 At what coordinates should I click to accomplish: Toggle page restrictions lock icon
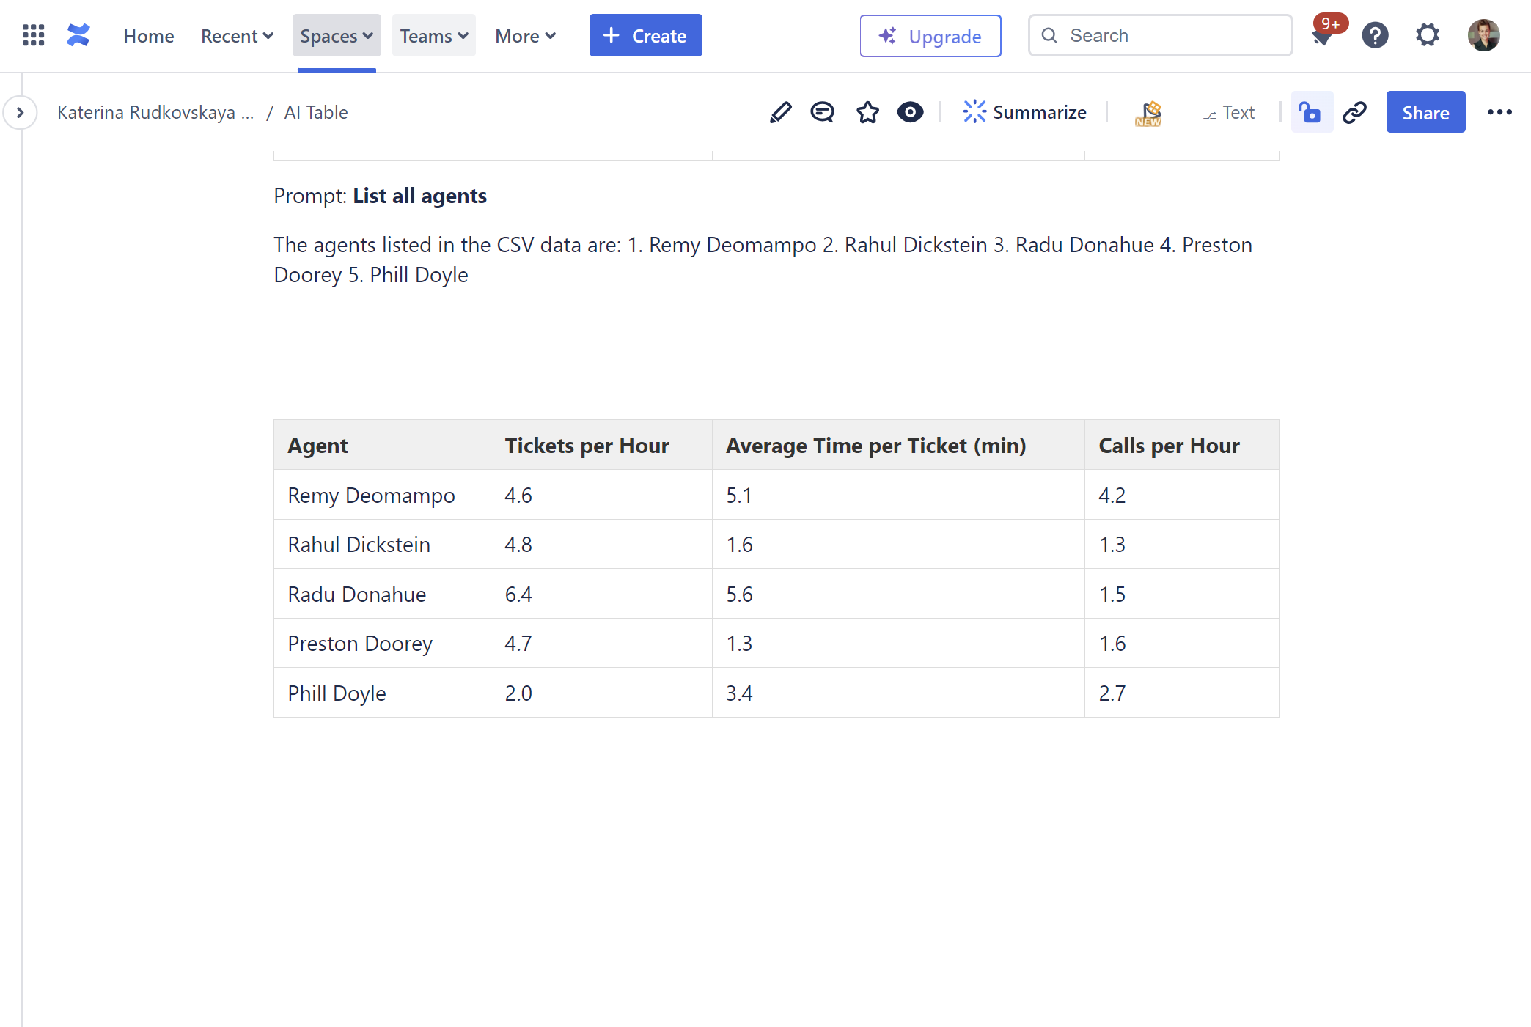1310,112
